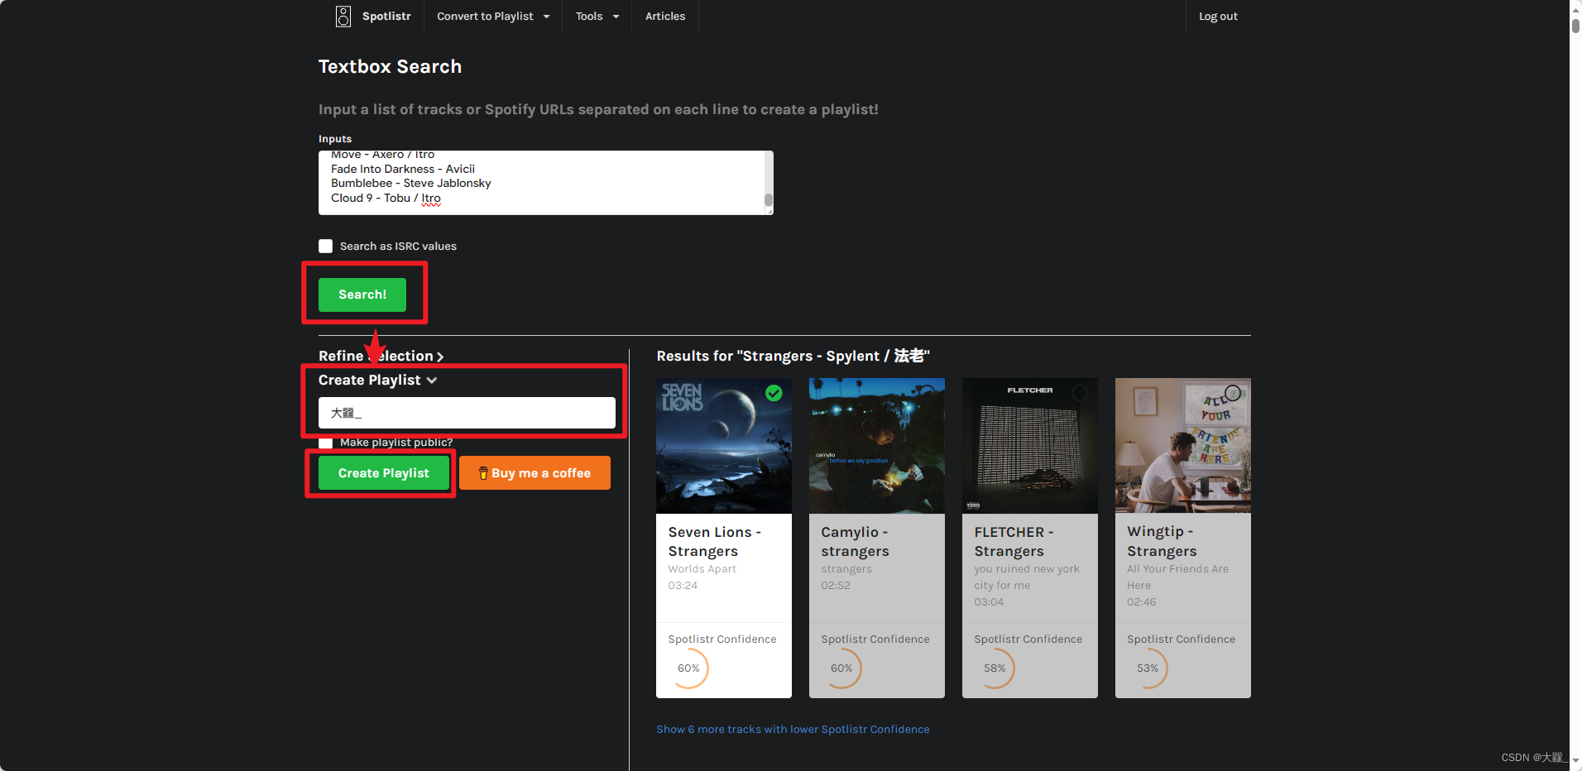Click the playlist name input field
The image size is (1582, 771).
(467, 413)
